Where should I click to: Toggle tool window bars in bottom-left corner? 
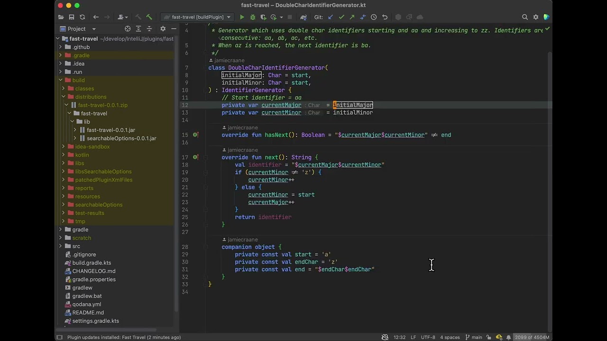click(59, 337)
